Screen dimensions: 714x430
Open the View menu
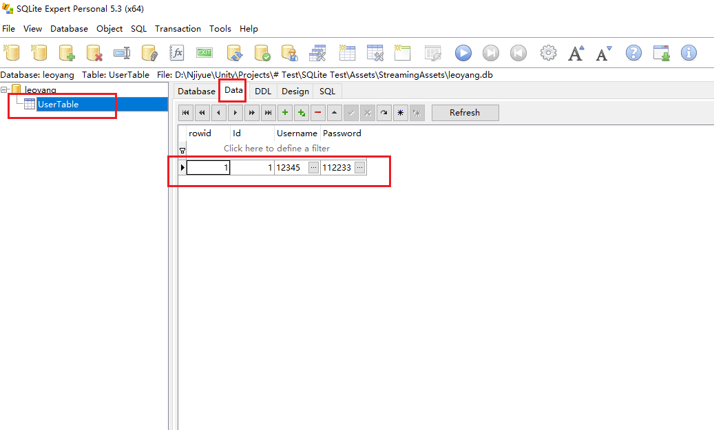[x=33, y=29]
